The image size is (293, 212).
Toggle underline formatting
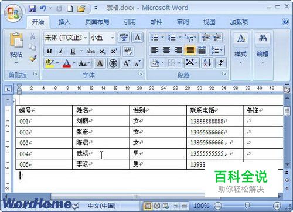(x=73, y=51)
